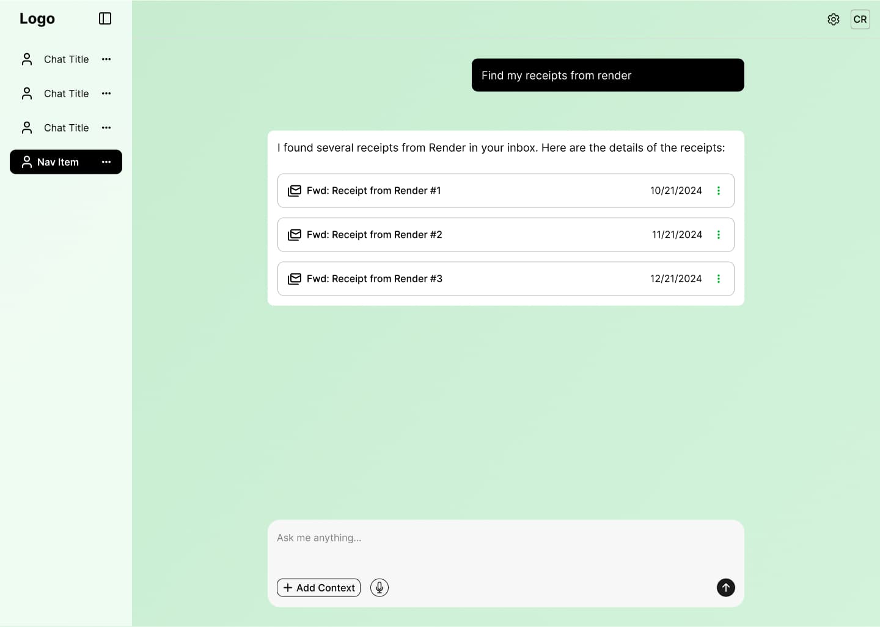Viewport: 880px width, 627px height.
Task: Open Fwd: Receipt from Render #2 email
Action: pos(374,235)
